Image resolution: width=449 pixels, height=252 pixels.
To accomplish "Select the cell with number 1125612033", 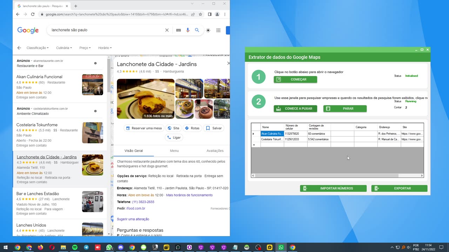I will (x=296, y=139).
